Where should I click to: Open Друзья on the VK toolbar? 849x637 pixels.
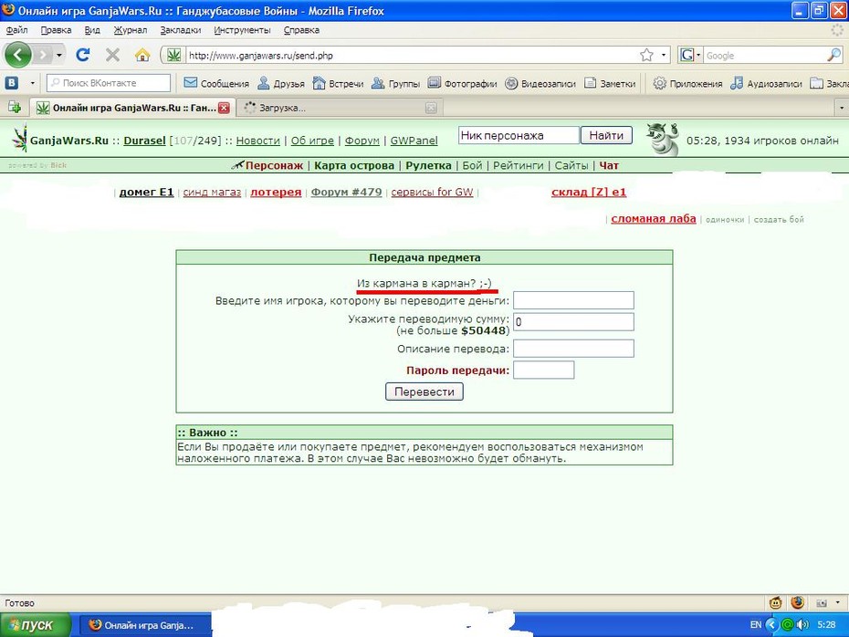281,83
